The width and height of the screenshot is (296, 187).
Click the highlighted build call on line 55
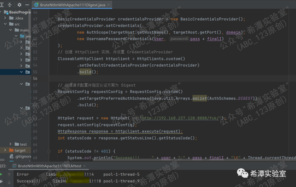pos(85,72)
